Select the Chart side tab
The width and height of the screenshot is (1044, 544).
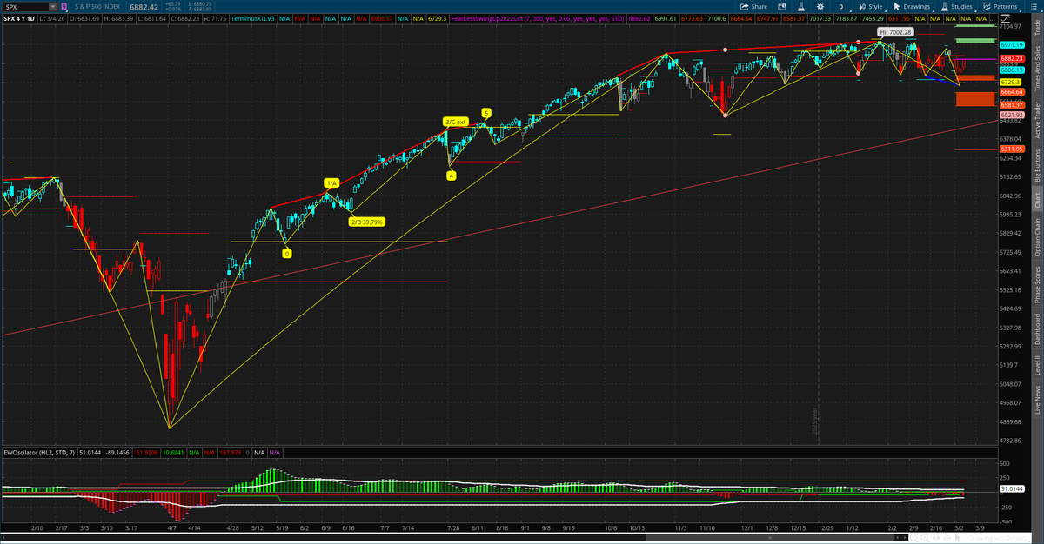(x=1036, y=199)
